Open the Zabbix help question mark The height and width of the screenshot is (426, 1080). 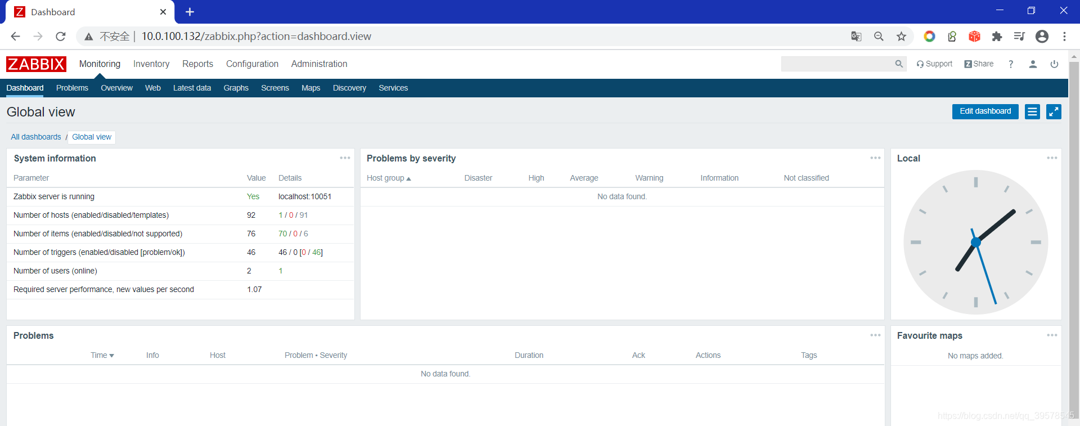click(1011, 64)
